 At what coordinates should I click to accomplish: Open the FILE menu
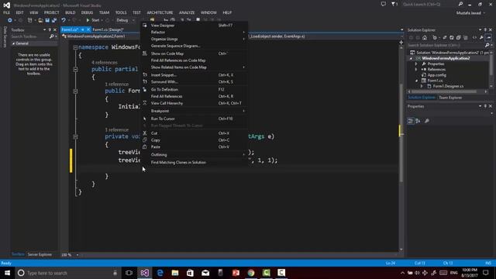point(7,12)
